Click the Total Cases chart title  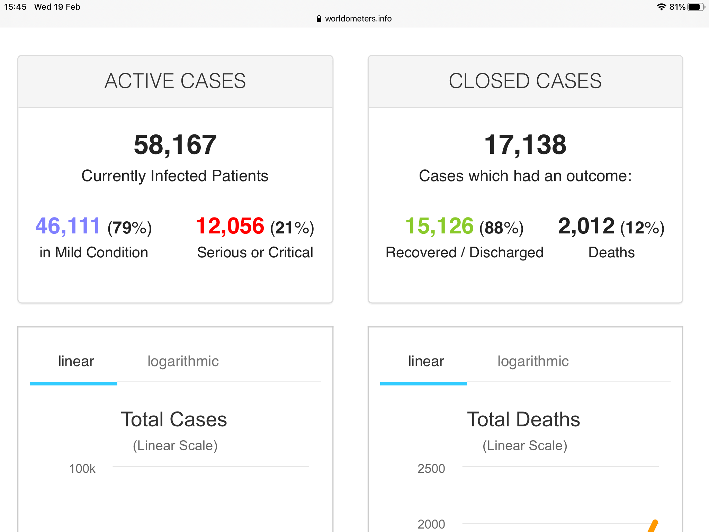[174, 419]
